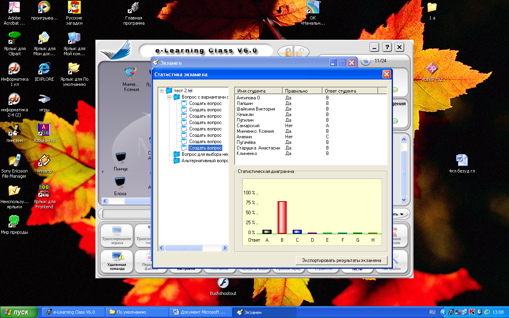Viewport: 509px width, 318px height.
Task: Open информатика 2-4 (2) shortcut
Action: (14, 105)
